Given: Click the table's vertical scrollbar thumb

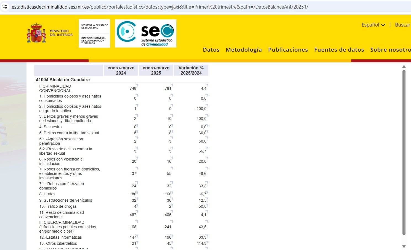Looking at the screenshot, I should (x=404, y=152).
